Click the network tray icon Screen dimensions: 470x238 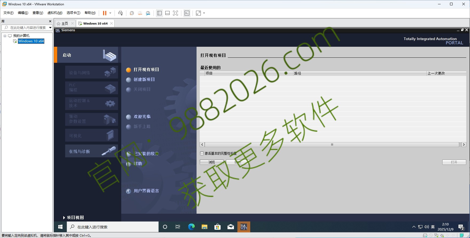(x=420, y=227)
